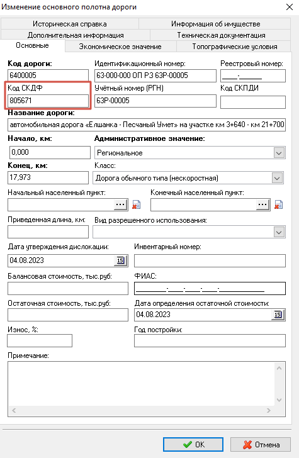Select Региональное value in Административное значение
This screenshot has height=458, width=299.
(120, 153)
